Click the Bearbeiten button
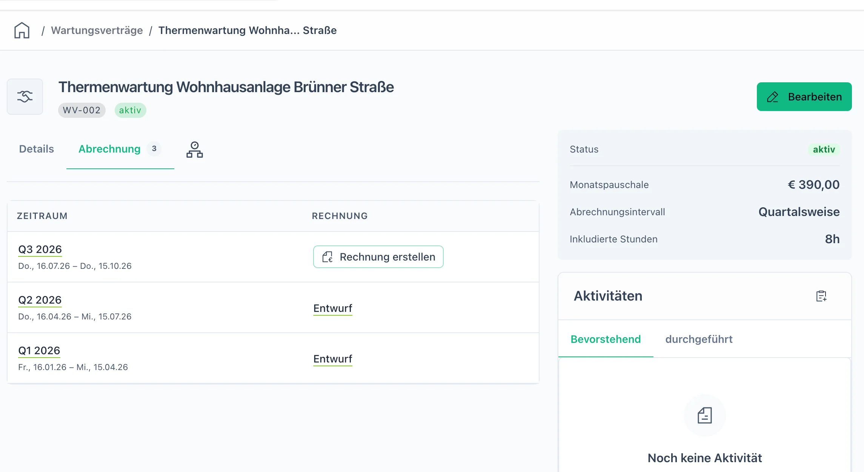The image size is (864, 472). tap(804, 97)
